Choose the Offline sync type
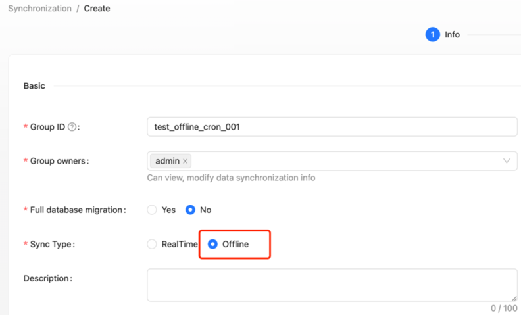Image resolution: width=521 pixels, height=315 pixels. coord(212,244)
